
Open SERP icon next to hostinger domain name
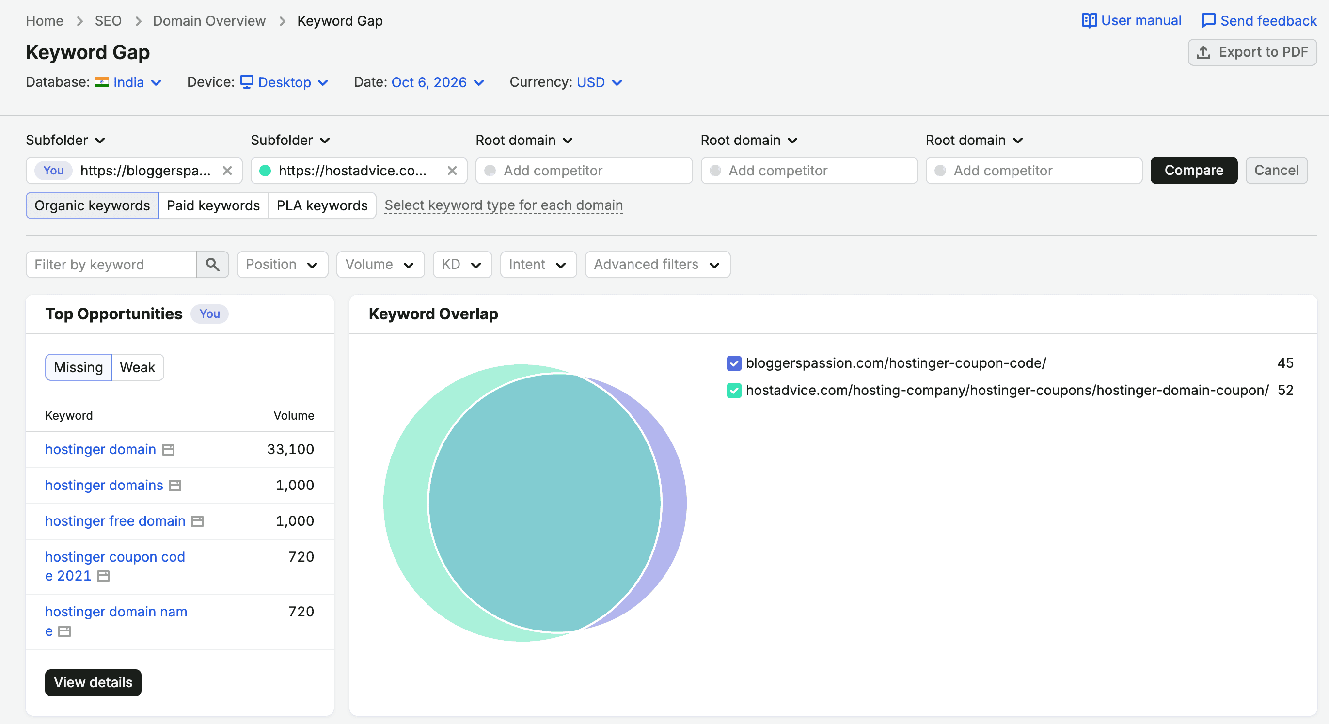pos(64,631)
